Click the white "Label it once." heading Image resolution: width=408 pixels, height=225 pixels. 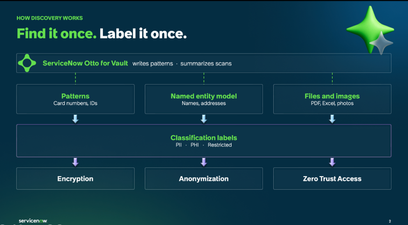click(x=143, y=33)
